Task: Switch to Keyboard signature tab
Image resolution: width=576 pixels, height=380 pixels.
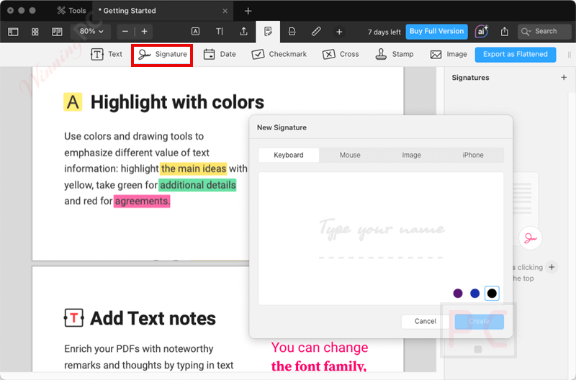Action: click(x=289, y=155)
